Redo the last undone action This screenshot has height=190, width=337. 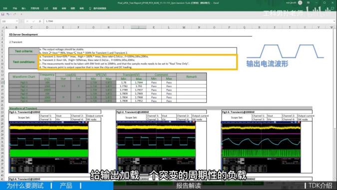click(14, 14)
